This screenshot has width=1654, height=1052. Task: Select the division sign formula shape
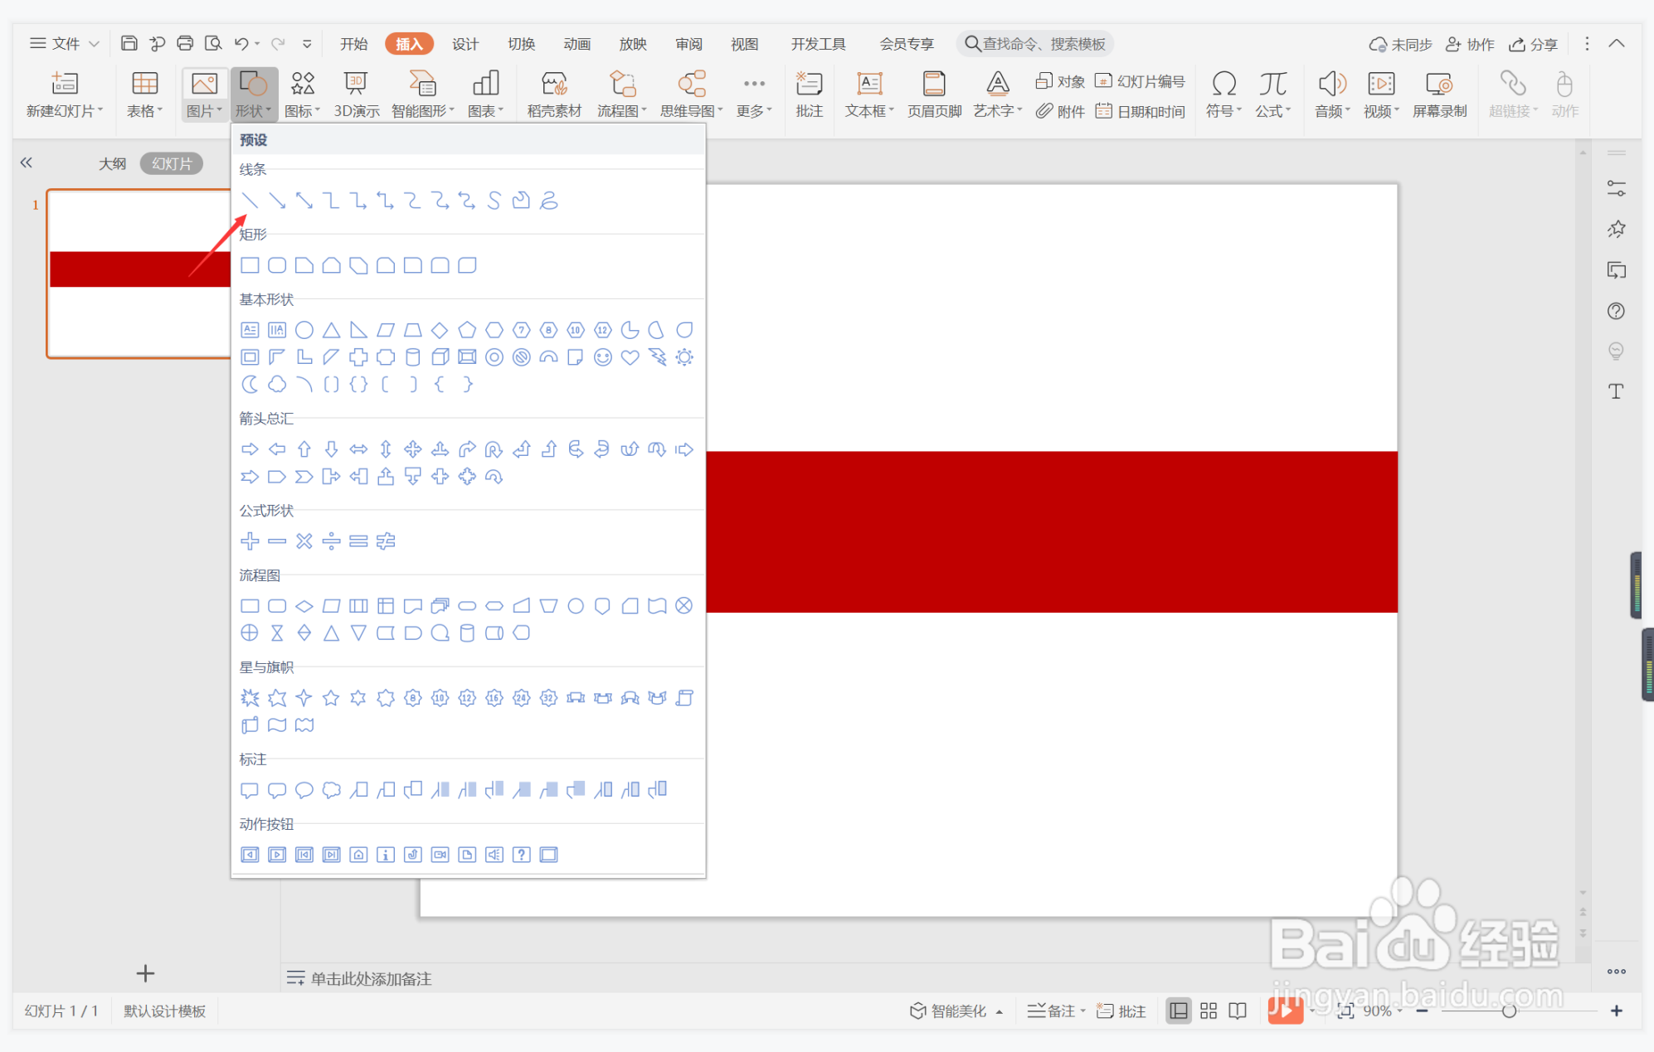(x=331, y=541)
